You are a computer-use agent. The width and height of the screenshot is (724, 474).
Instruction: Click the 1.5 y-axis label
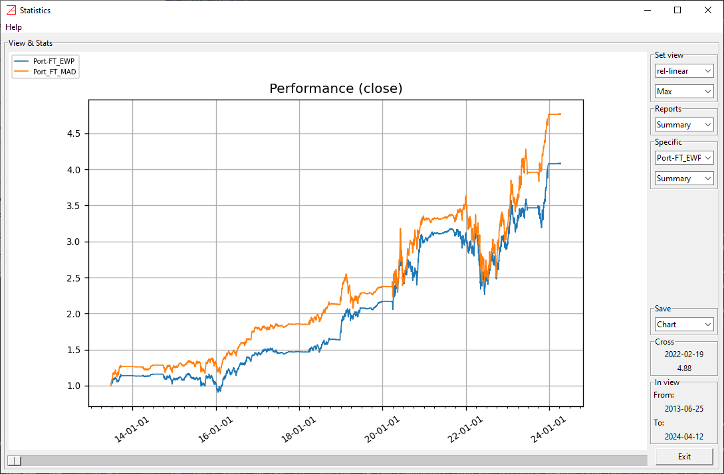tap(74, 350)
